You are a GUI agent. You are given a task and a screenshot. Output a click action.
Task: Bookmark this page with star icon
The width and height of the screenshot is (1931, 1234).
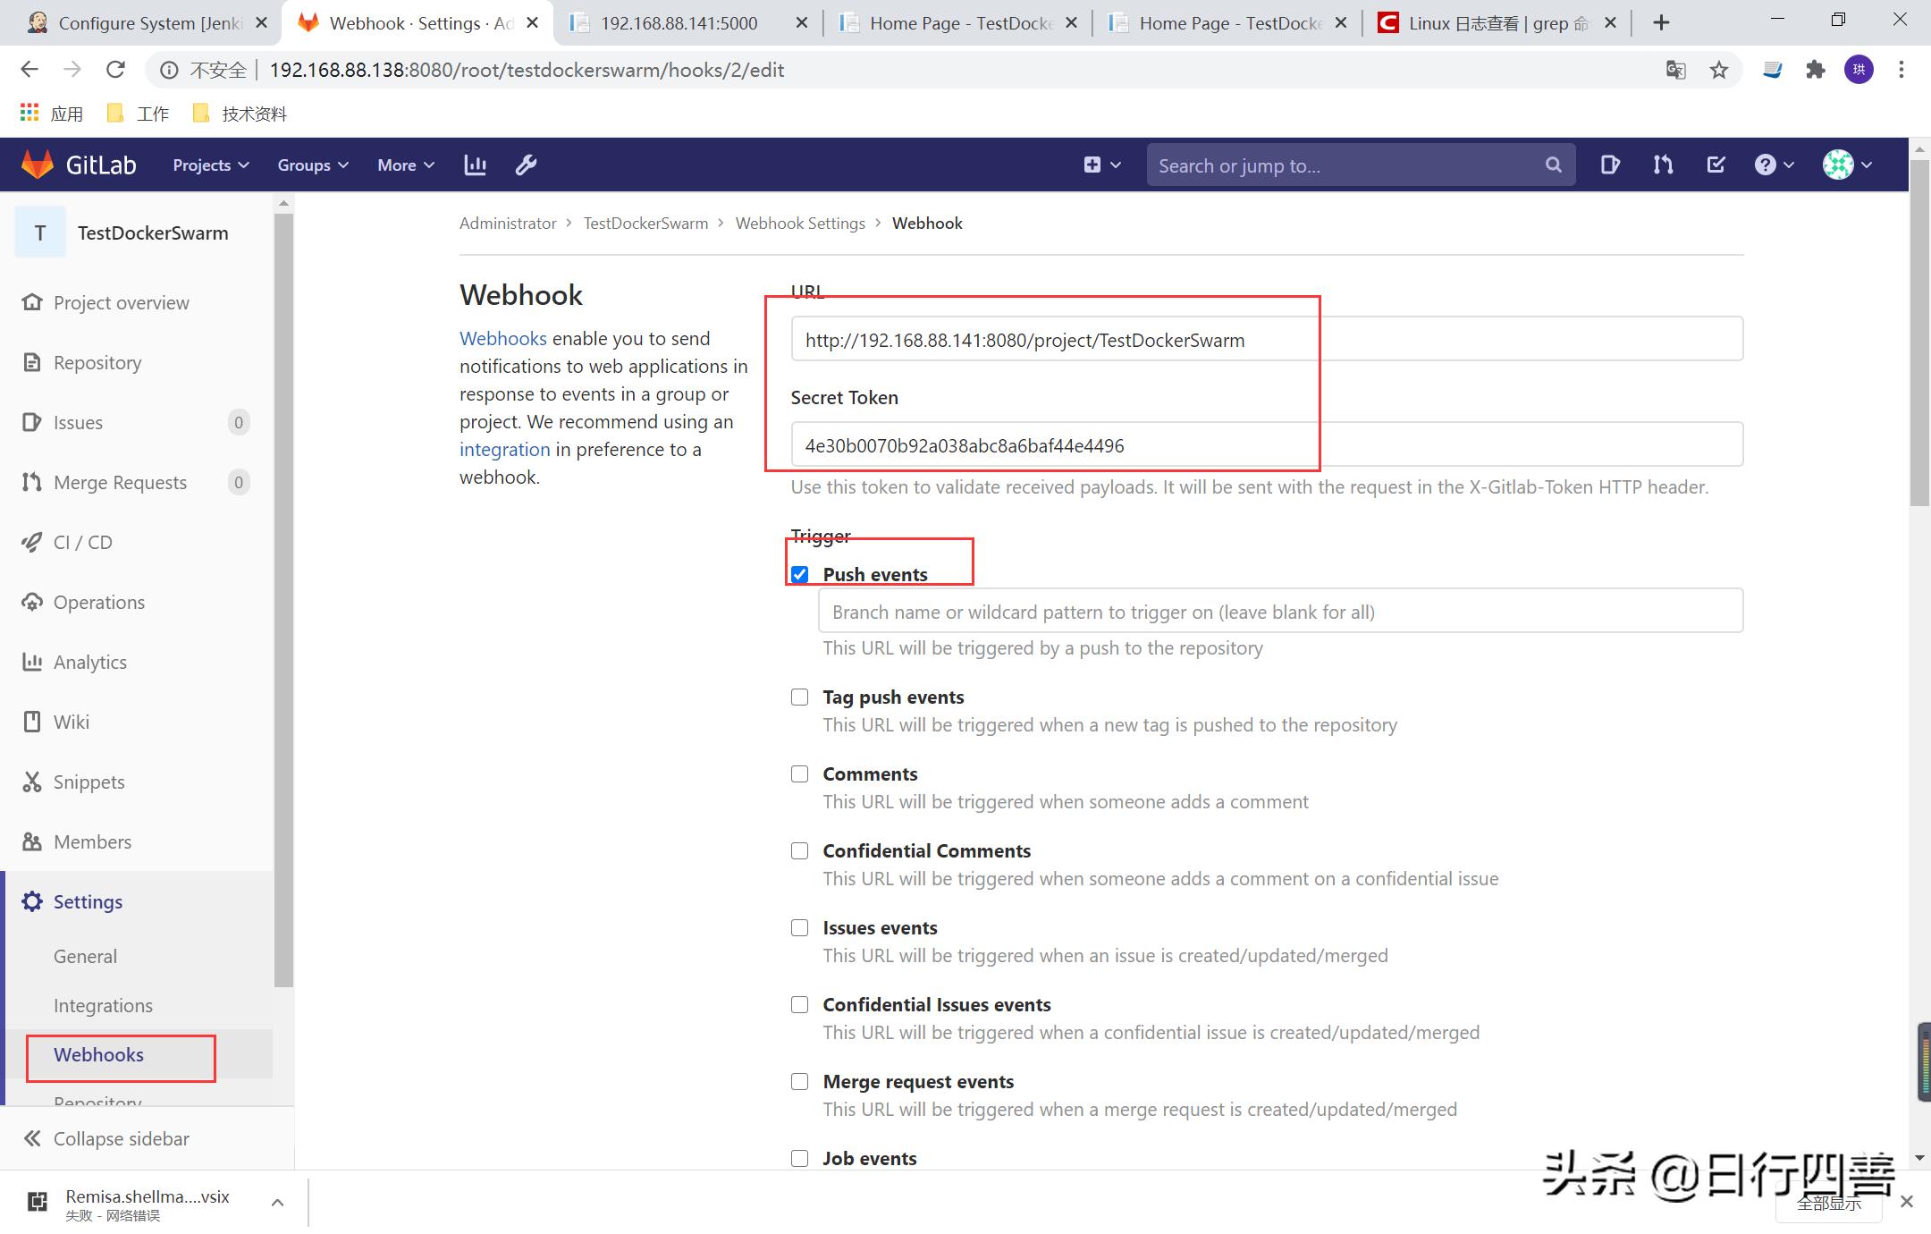click(x=1719, y=70)
